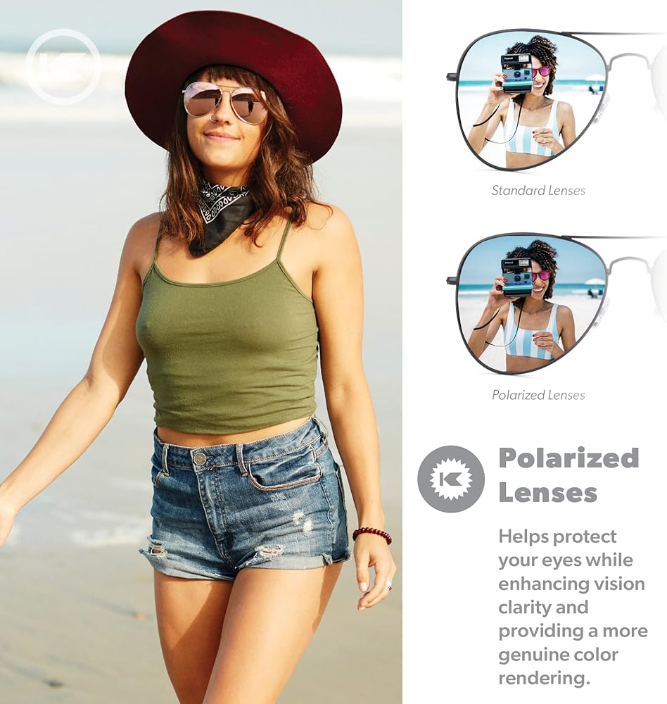Click the standard lens aviator thumbnail

tap(555, 101)
